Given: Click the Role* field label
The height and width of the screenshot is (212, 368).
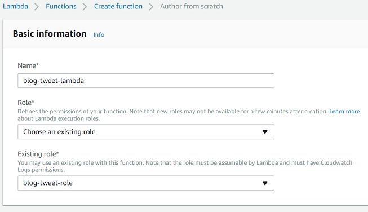Looking at the screenshot, I should click(x=26, y=103).
